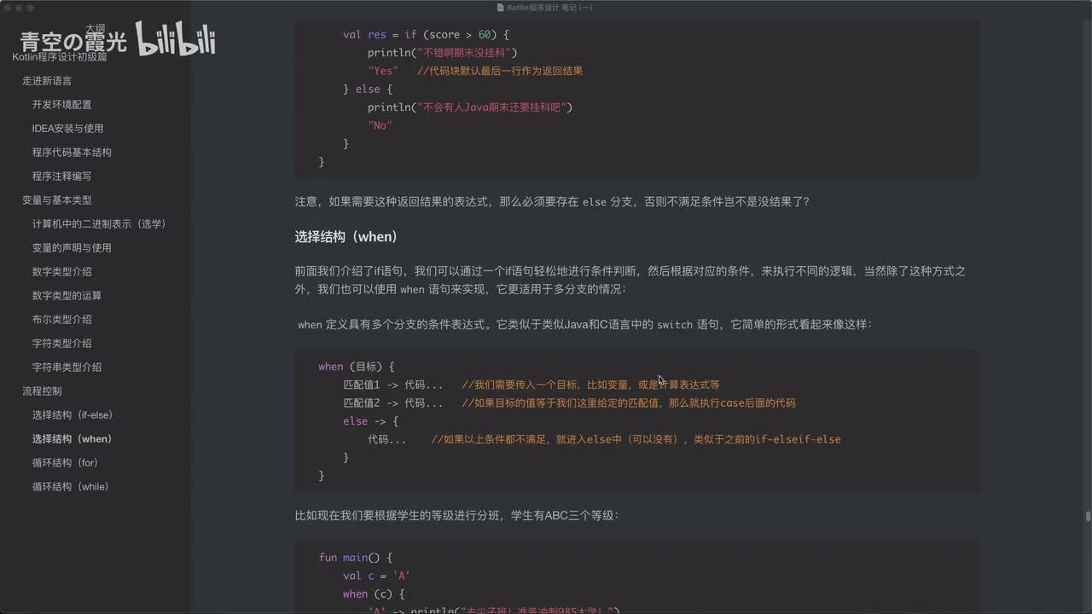Jump to 变量与基本类型 heading
This screenshot has width=1092, height=614.
tap(56, 200)
